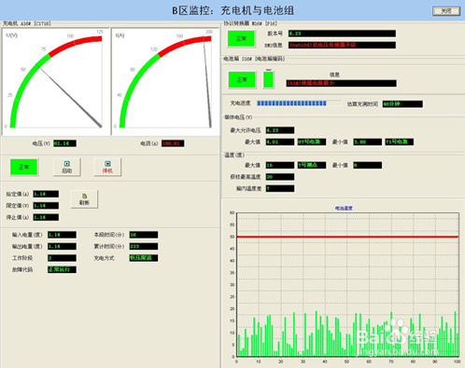Click the I(A) current gauge dial
This screenshot has width=465, height=368.
click(165, 82)
